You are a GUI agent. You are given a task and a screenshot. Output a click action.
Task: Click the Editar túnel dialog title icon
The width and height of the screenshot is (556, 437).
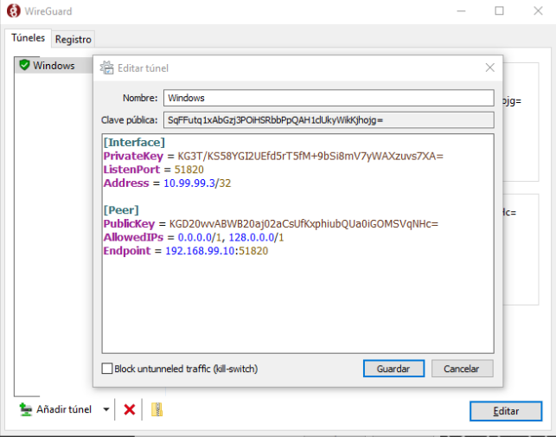[107, 67]
